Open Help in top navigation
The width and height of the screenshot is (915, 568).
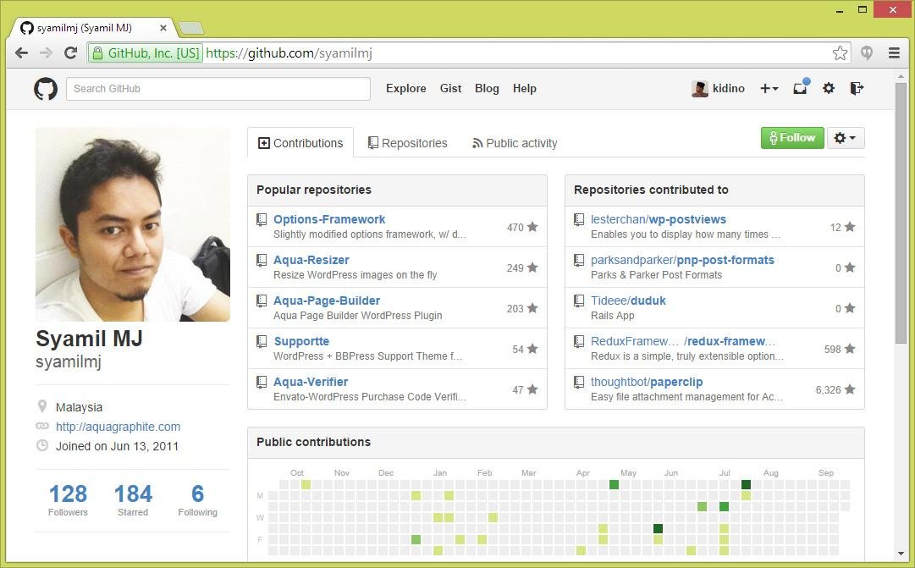pyautogui.click(x=525, y=89)
